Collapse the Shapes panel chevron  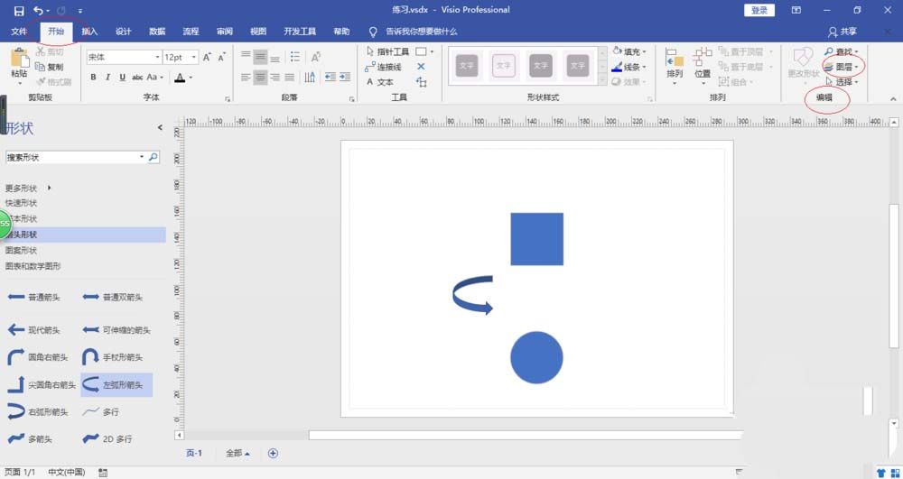tap(160, 127)
